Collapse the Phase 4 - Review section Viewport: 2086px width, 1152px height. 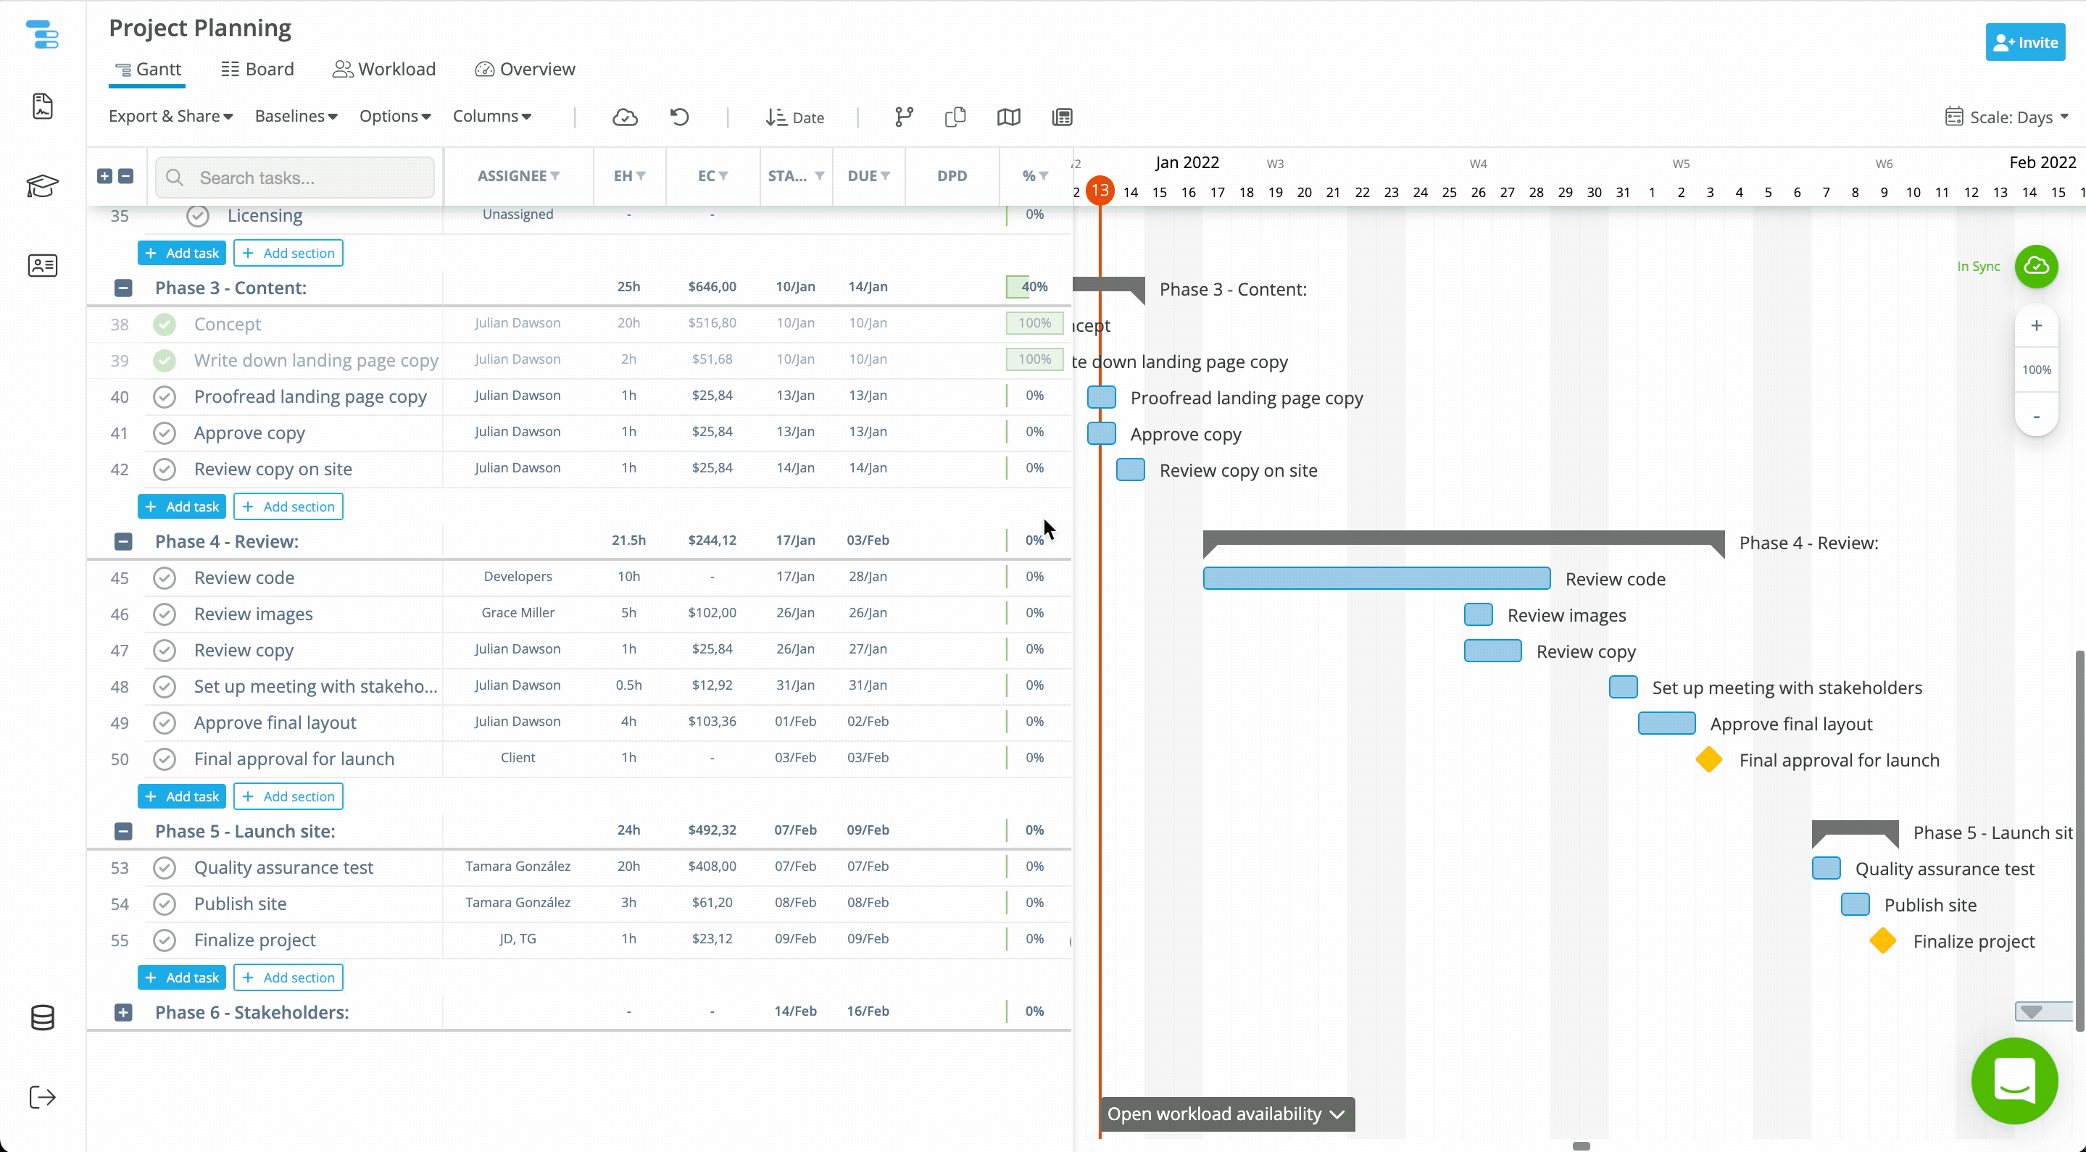coord(123,542)
